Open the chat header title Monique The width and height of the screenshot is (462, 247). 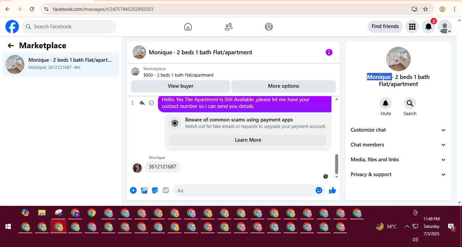[x=201, y=52]
